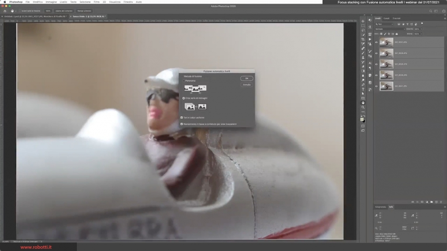The image size is (447, 251).
Task: Select the Clone Stamp tool
Action: point(363,58)
